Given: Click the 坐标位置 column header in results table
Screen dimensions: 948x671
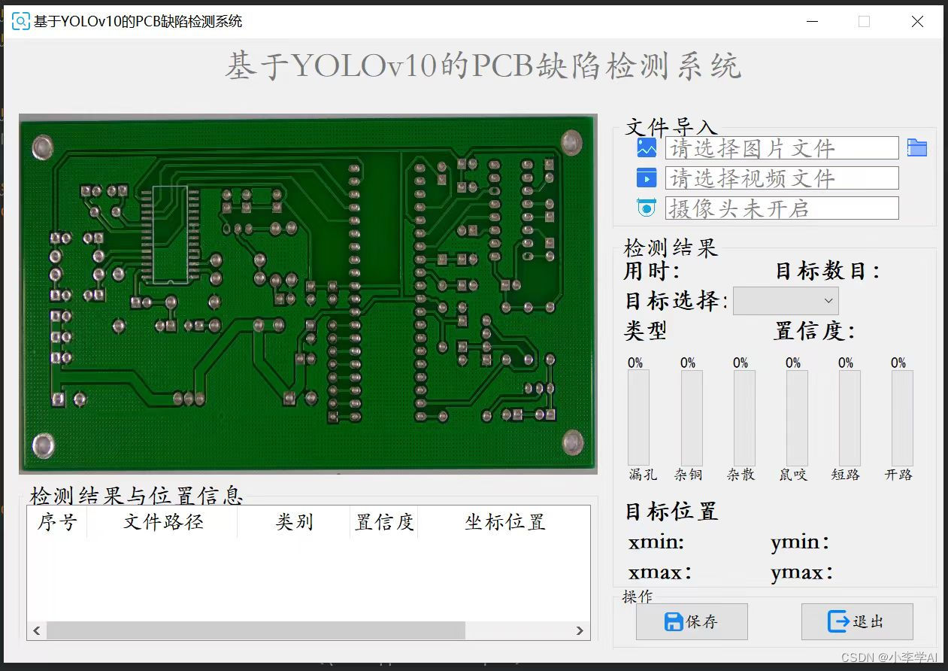Looking at the screenshot, I should click(x=504, y=522).
